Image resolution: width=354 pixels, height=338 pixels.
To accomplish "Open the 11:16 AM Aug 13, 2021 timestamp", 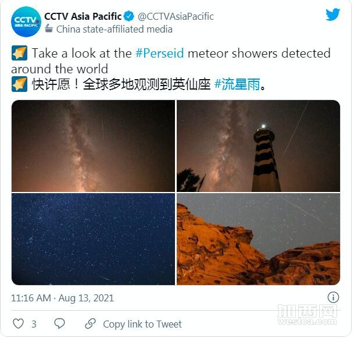I will pyautogui.click(x=63, y=298).
